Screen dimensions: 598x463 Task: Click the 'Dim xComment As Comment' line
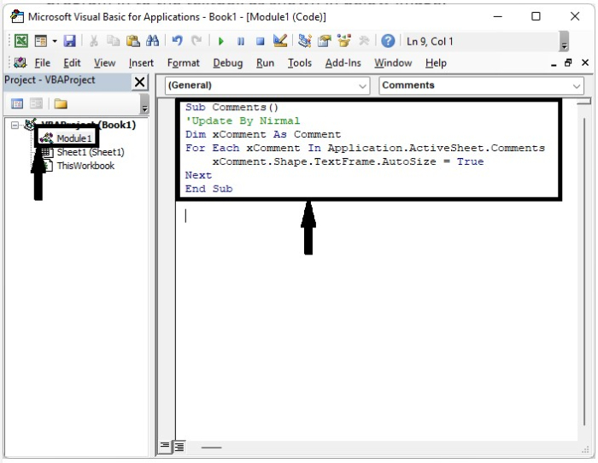(263, 134)
